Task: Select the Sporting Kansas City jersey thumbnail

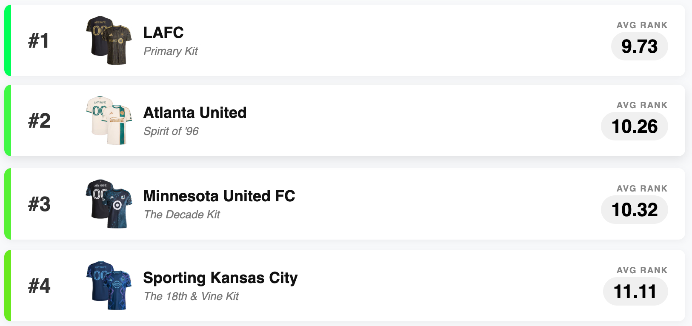Action: point(109,286)
